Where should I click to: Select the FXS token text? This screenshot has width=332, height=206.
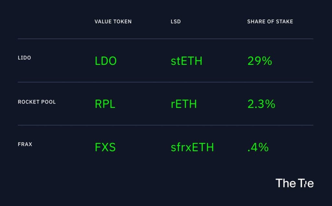click(x=105, y=147)
